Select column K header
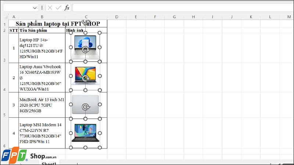Viewport: 294px width, 165px height. pos(251,17)
